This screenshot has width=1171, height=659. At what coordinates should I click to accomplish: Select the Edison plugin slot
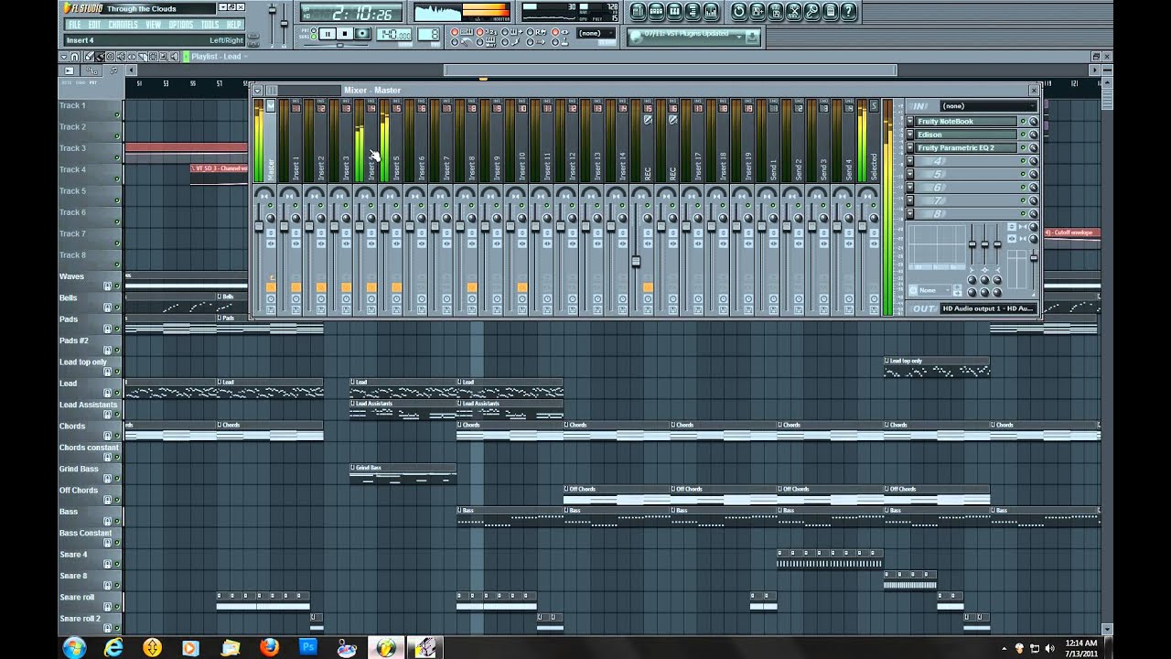coord(967,135)
